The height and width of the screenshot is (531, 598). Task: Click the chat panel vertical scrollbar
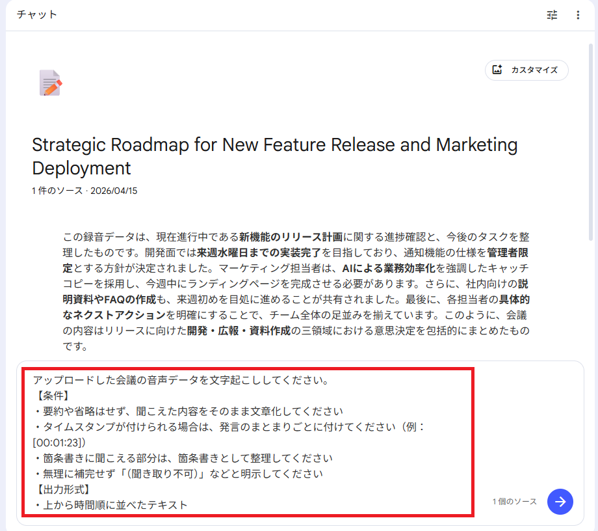coord(590,143)
